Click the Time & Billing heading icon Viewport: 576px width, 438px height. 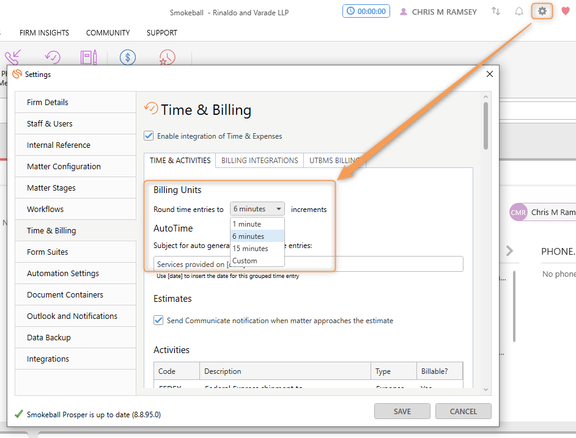[151, 109]
